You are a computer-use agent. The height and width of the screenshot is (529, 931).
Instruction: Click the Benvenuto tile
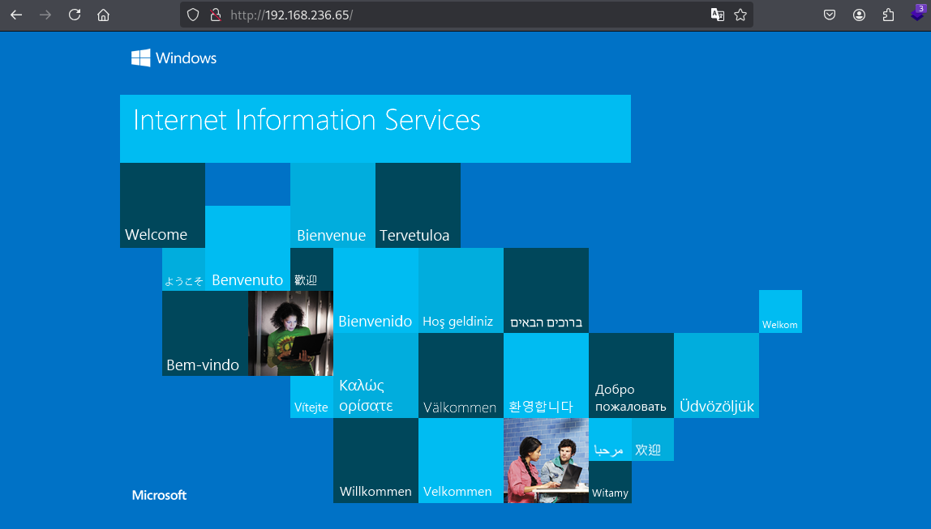point(247,248)
